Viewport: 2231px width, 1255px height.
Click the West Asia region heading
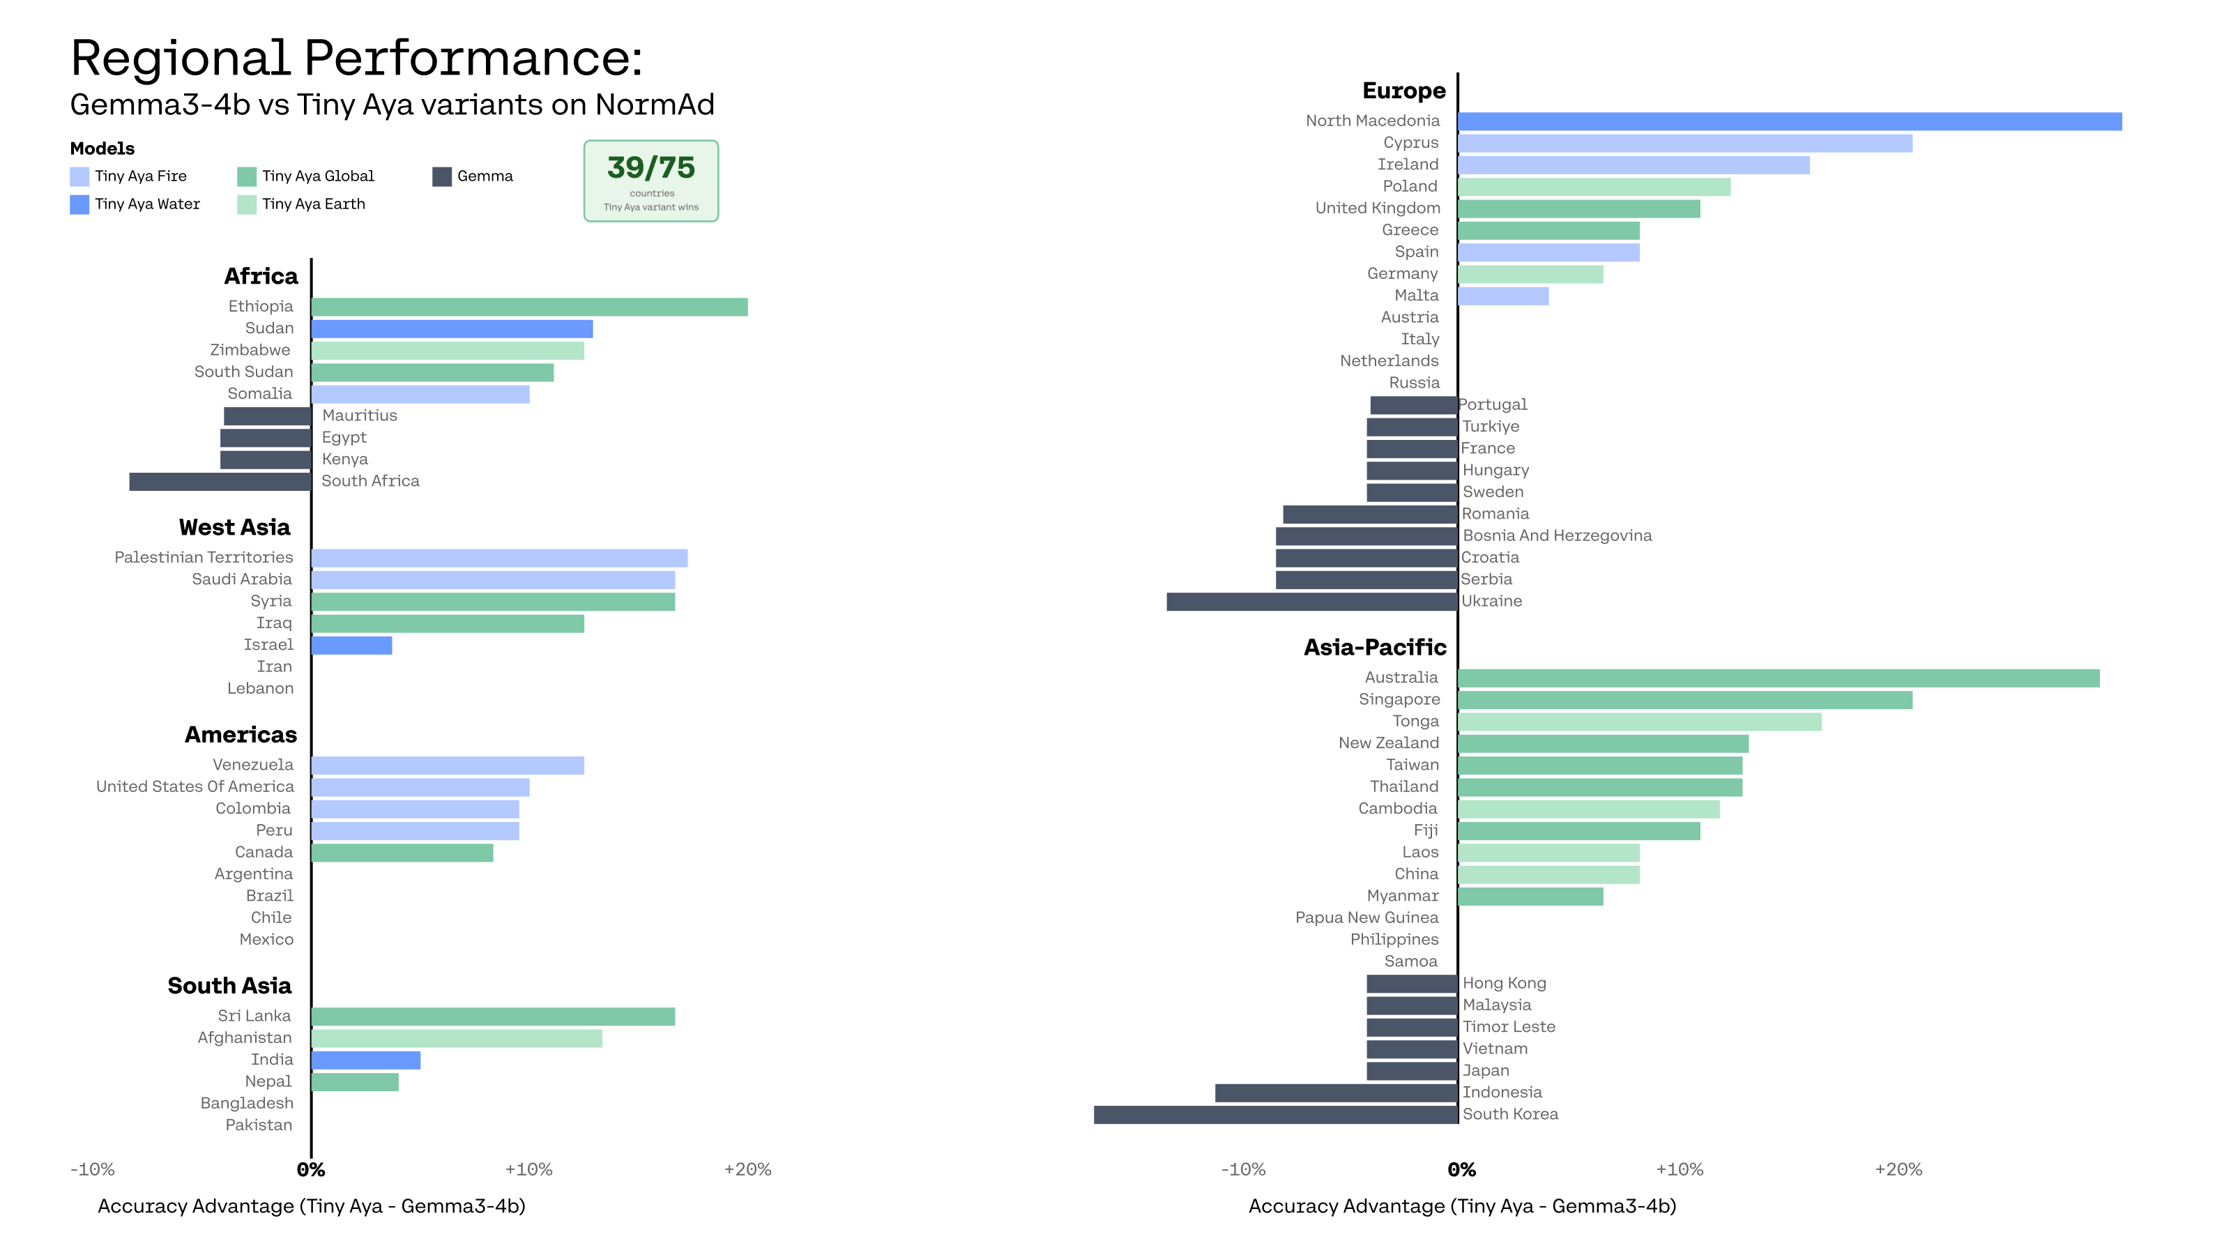[235, 528]
